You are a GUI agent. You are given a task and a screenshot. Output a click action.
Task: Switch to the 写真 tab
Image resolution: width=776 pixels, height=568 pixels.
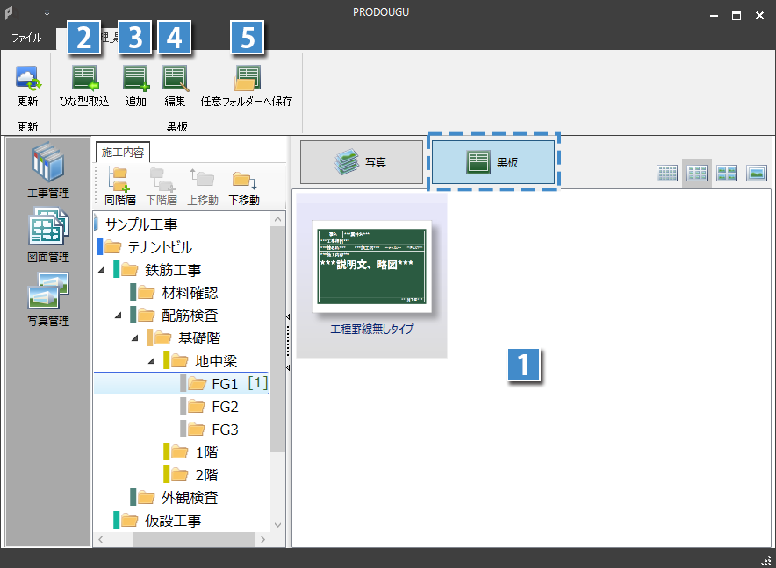tap(360, 162)
